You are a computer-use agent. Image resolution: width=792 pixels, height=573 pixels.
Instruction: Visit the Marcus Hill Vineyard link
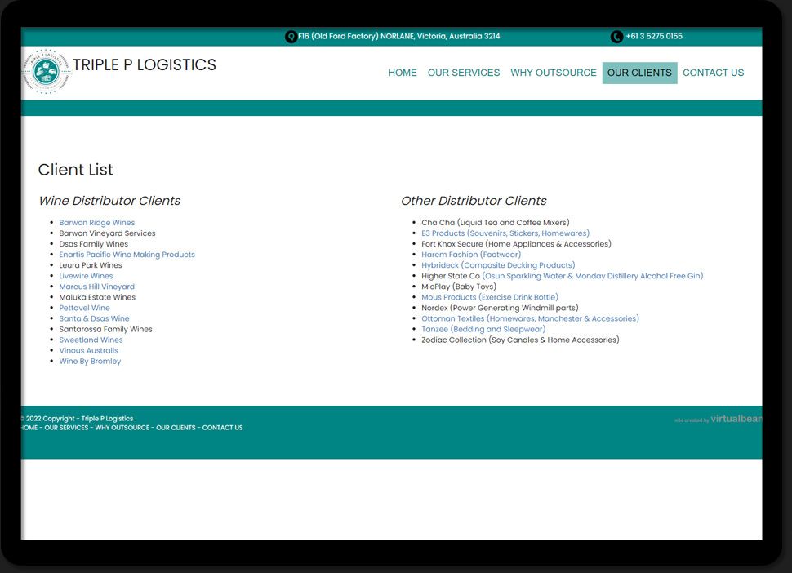pyautogui.click(x=96, y=286)
